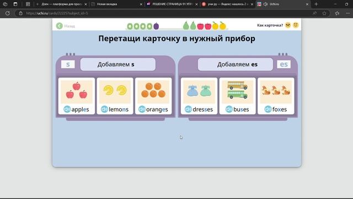Image resolution: width=353 pixels, height=199 pixels.
Task: Click the browser workspaces icon
Action: pyautogui.click(x=5, y=4)
